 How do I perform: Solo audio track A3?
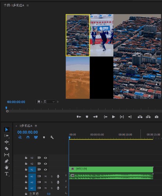point(52,188)
